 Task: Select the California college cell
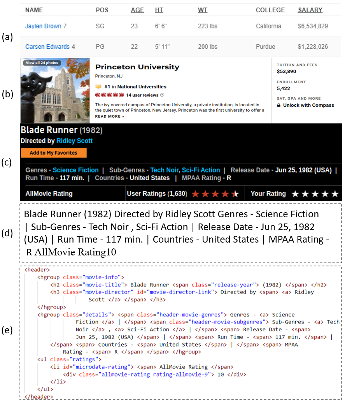[268, 26]
